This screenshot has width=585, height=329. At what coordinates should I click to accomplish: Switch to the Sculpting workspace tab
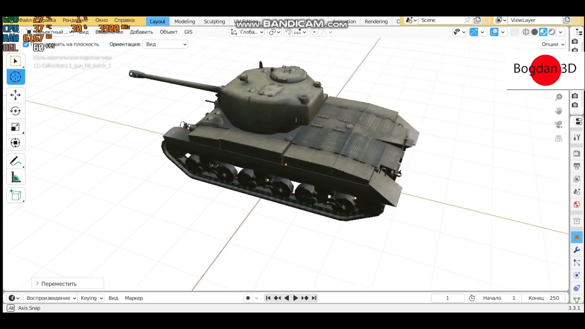point(214,21)
